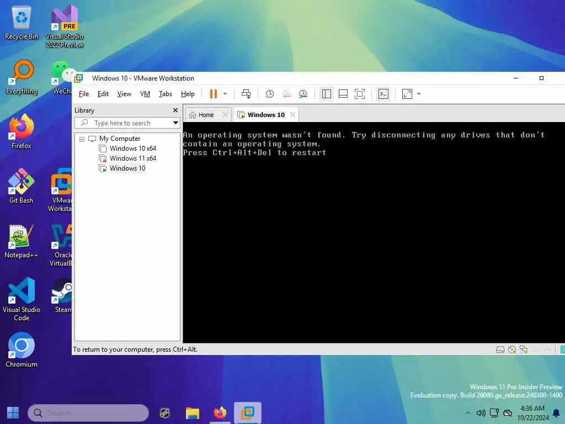565x424 pixels.
Task: Select the Oracle VirtualBox desktop shortcut
Action: (x=61, y=245)
